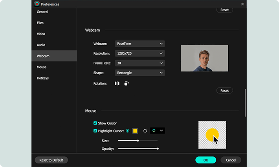279x167 pixels.
Task: Select the ring style highlight radio button
Action: click(x=145, y=131)
